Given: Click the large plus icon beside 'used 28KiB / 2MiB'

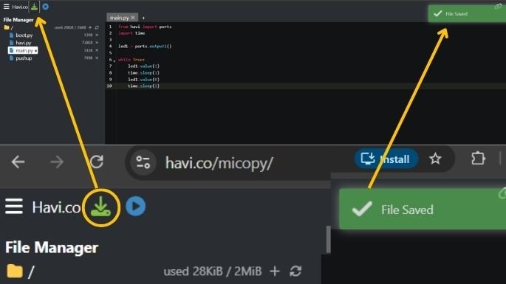Looking at the screenshot, I should (275, 271).
